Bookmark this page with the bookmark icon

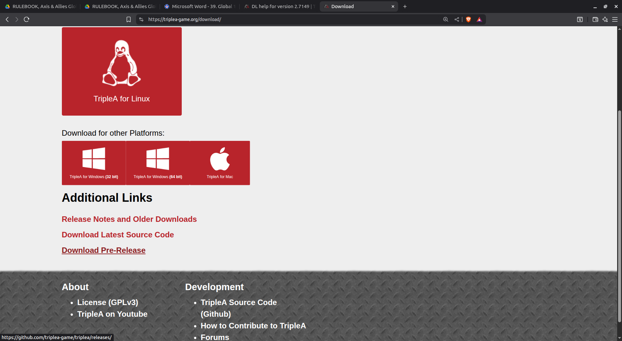tap(129, 19)
